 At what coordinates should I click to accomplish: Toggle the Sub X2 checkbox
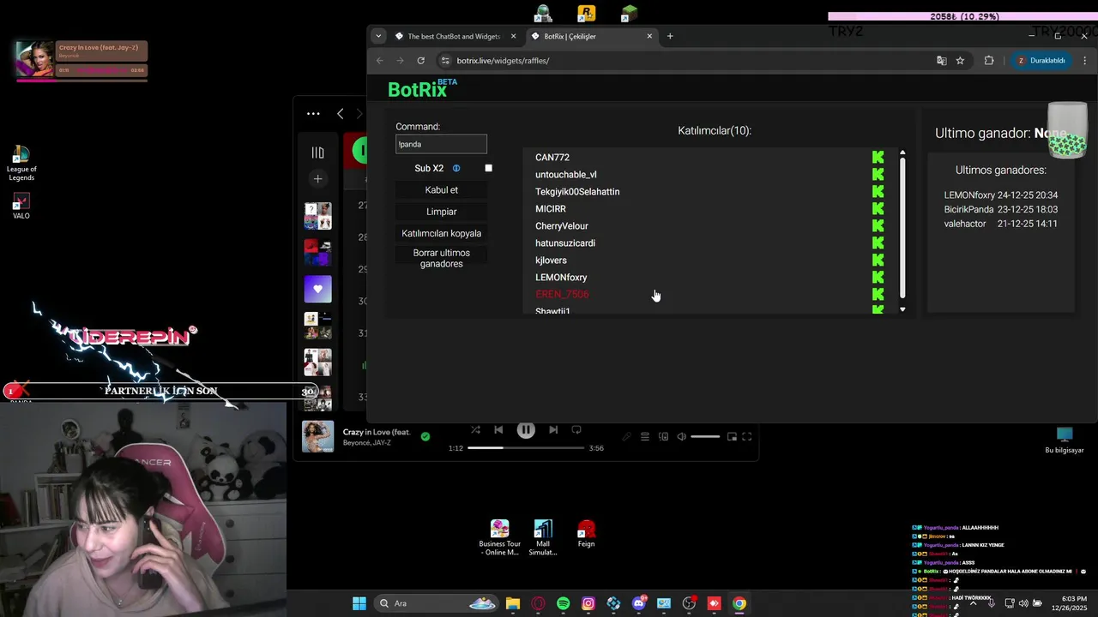pyautogui.click(x=489, y=168)
